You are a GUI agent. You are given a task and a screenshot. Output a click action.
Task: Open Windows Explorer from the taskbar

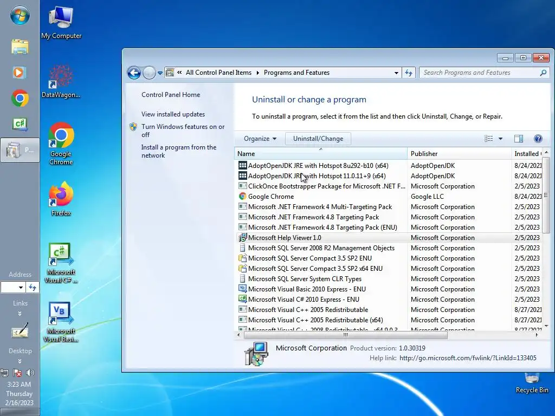pyautogui.click(x=20, y=47)
